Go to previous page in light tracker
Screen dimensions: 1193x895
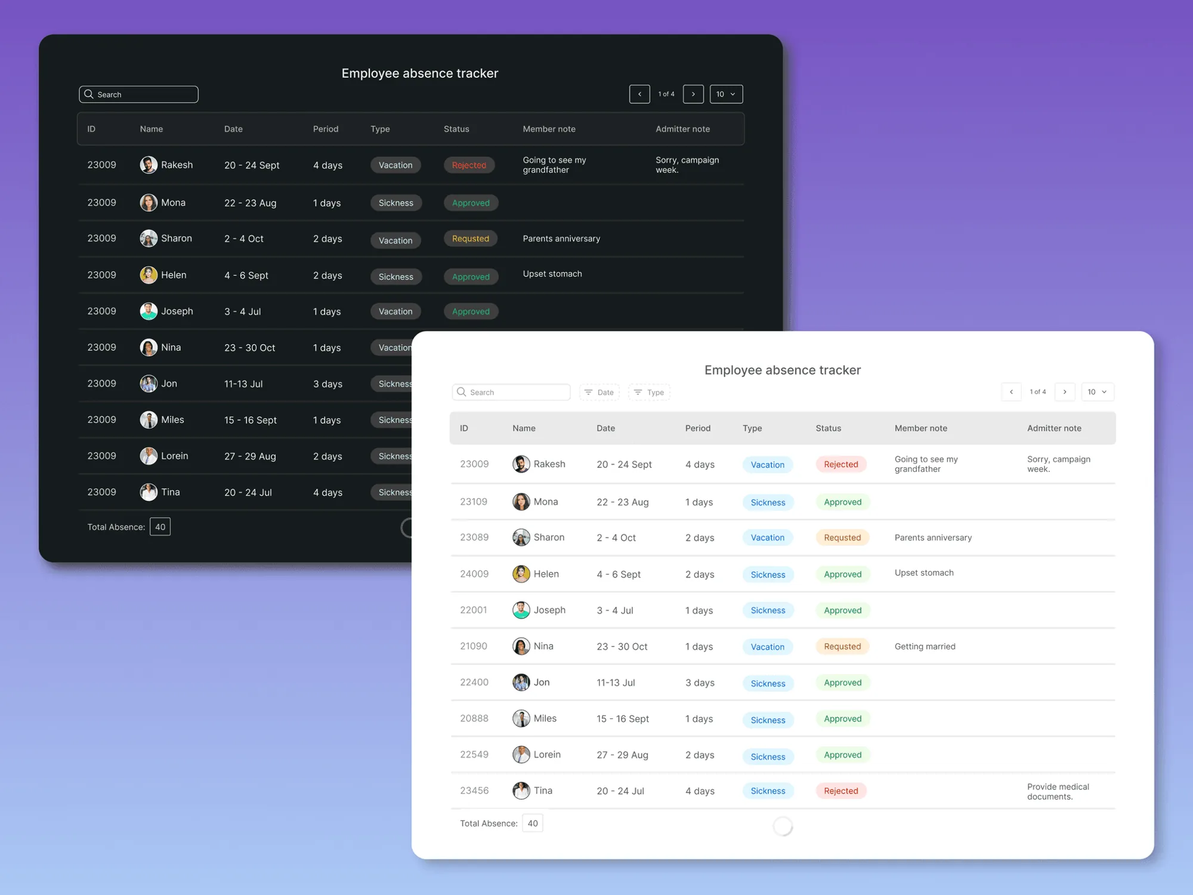click(x=1012, y=392)
